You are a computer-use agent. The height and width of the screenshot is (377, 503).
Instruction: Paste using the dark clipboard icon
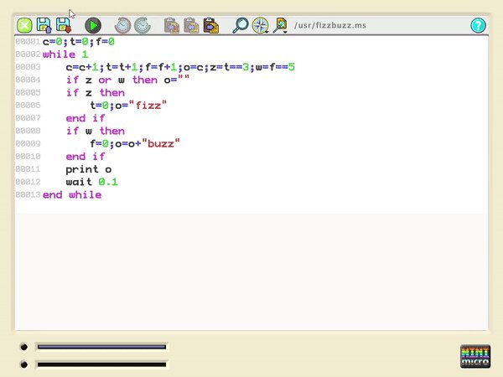tap(210, 25)
